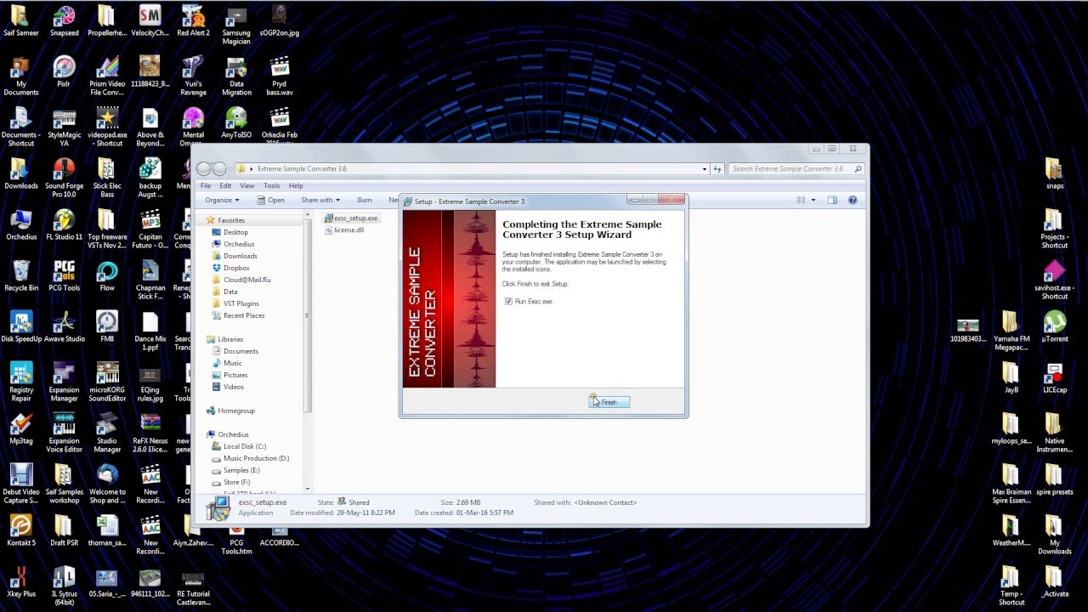Open the address bar history dropdown

pyautogui.click(x=704, y=169)
